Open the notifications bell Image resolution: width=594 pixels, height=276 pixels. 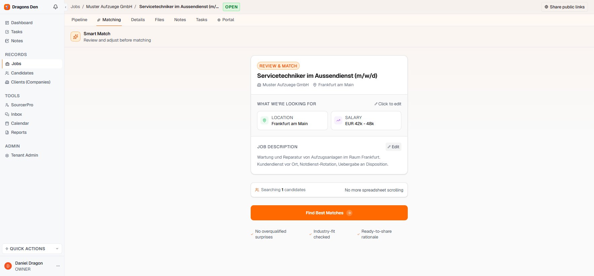click(55, 7)
